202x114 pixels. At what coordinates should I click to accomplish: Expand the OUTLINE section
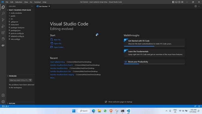(x=21, y=104)
